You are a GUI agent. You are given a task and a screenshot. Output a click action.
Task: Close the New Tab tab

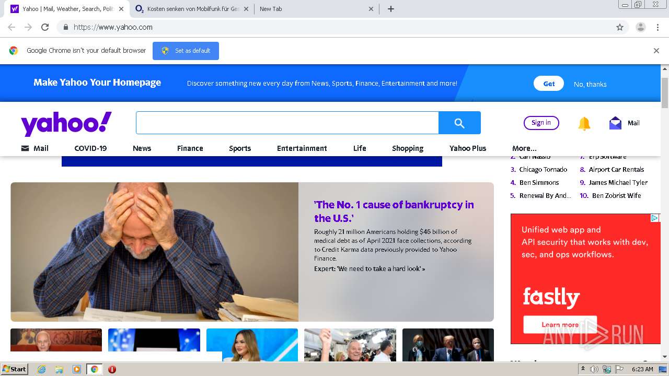tap(371, 9)
